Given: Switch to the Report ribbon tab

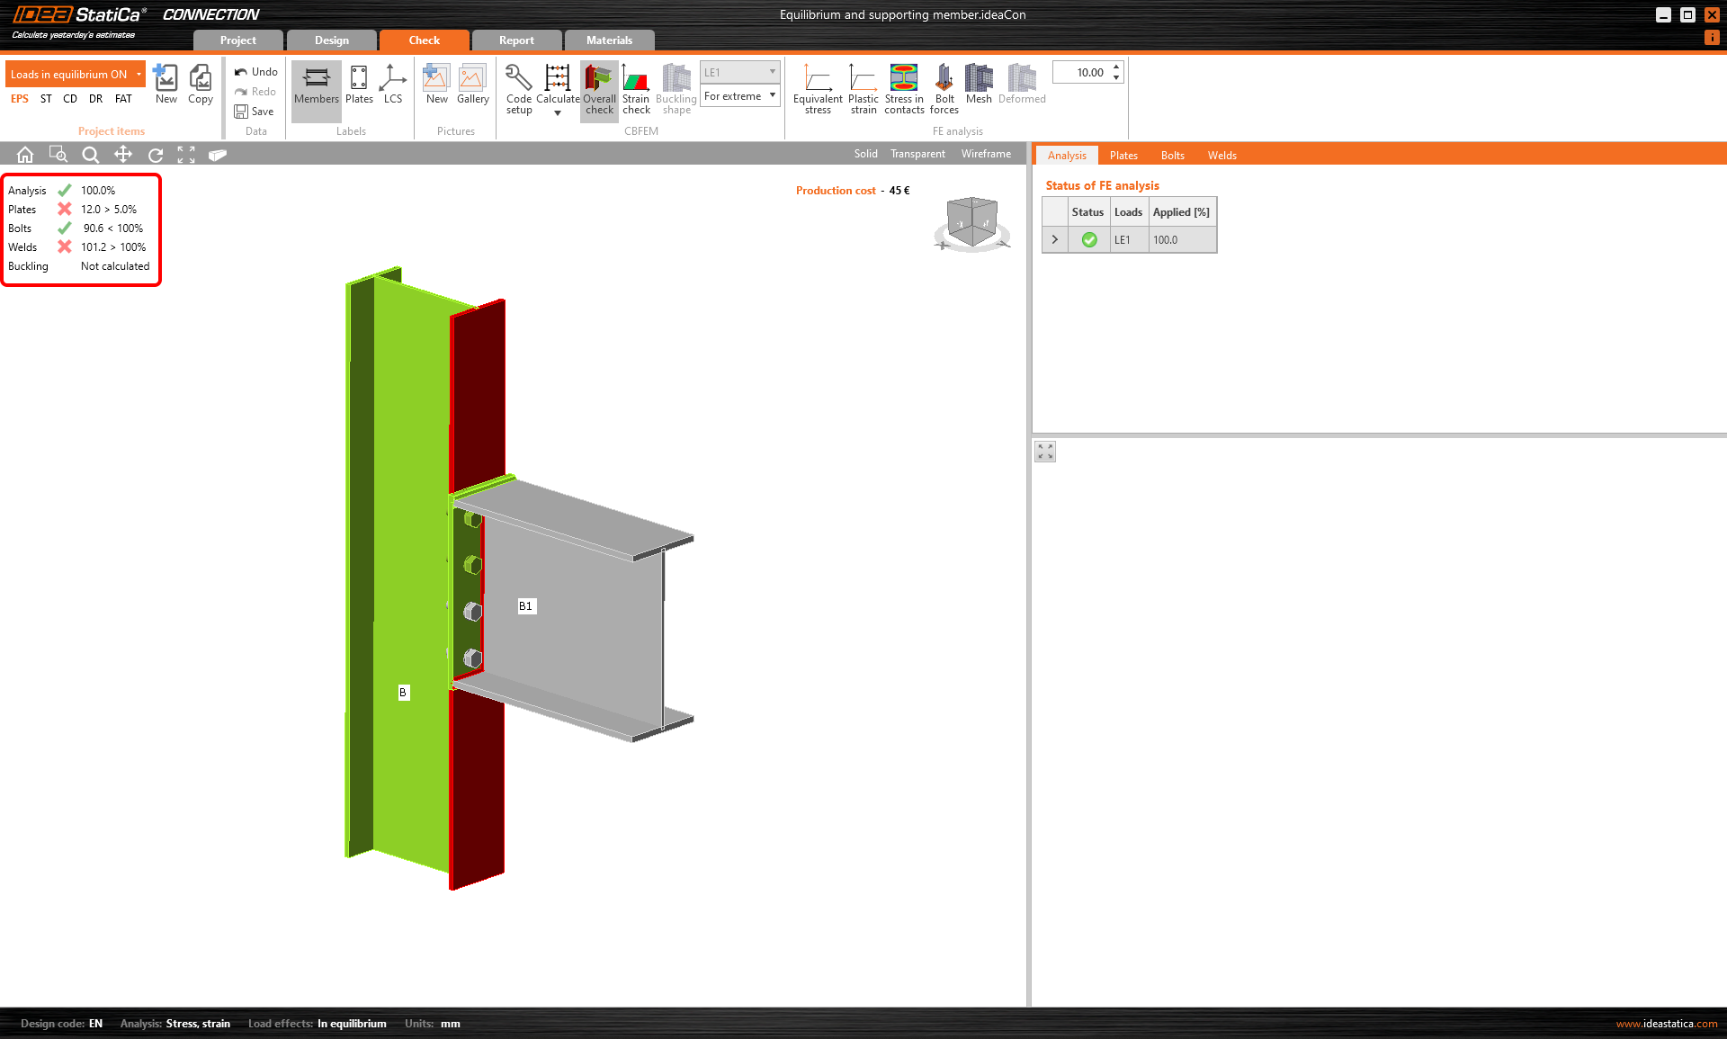Looking at the screenshot, I should point(516,40).
